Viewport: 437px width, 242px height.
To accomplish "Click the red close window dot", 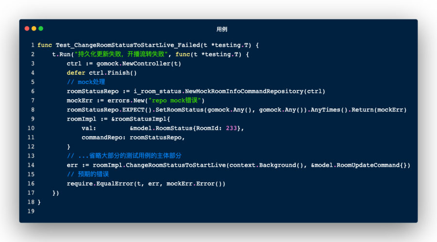I will pyautogui.click(x=27, y=29).
